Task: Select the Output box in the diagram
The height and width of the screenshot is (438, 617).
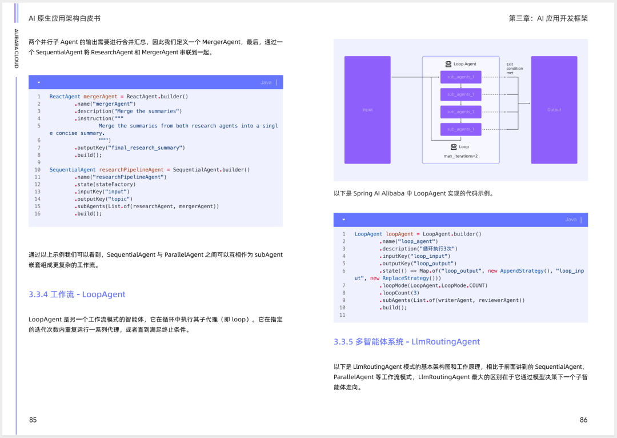Action: click(554, 110)
